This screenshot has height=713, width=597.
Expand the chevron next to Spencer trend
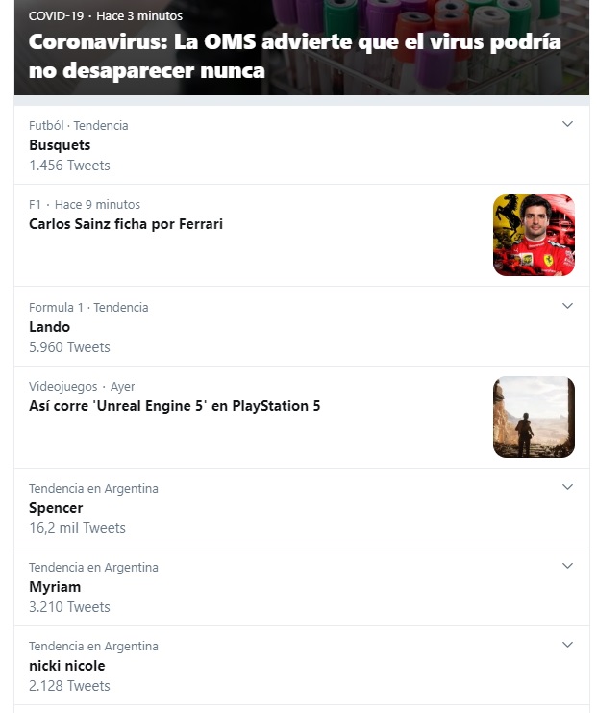tap(567, 487)
